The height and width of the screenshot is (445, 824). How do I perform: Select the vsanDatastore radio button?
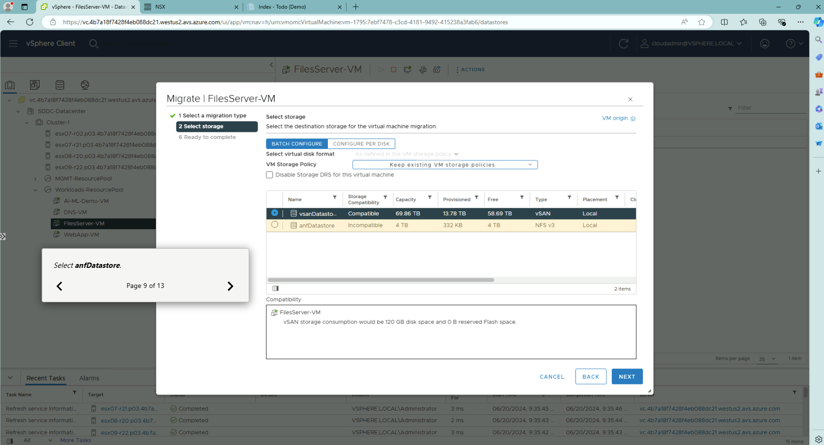274,213
